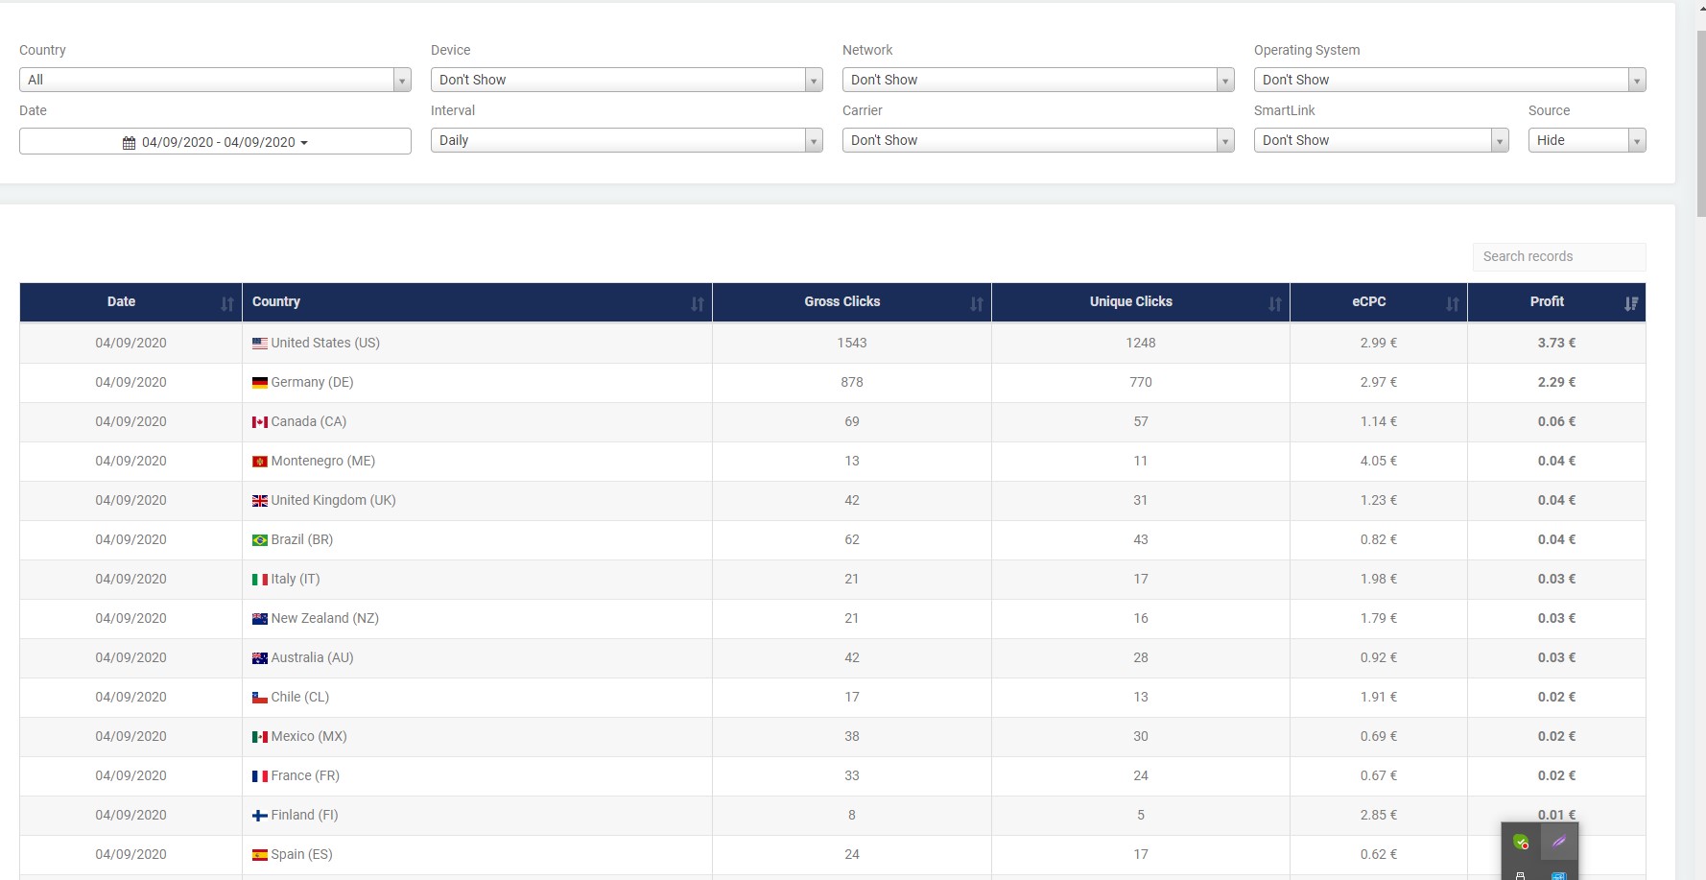The height and width of the screenshot is (880, 1706).
Task: Click the France flag icon
Action: (260, 776)
